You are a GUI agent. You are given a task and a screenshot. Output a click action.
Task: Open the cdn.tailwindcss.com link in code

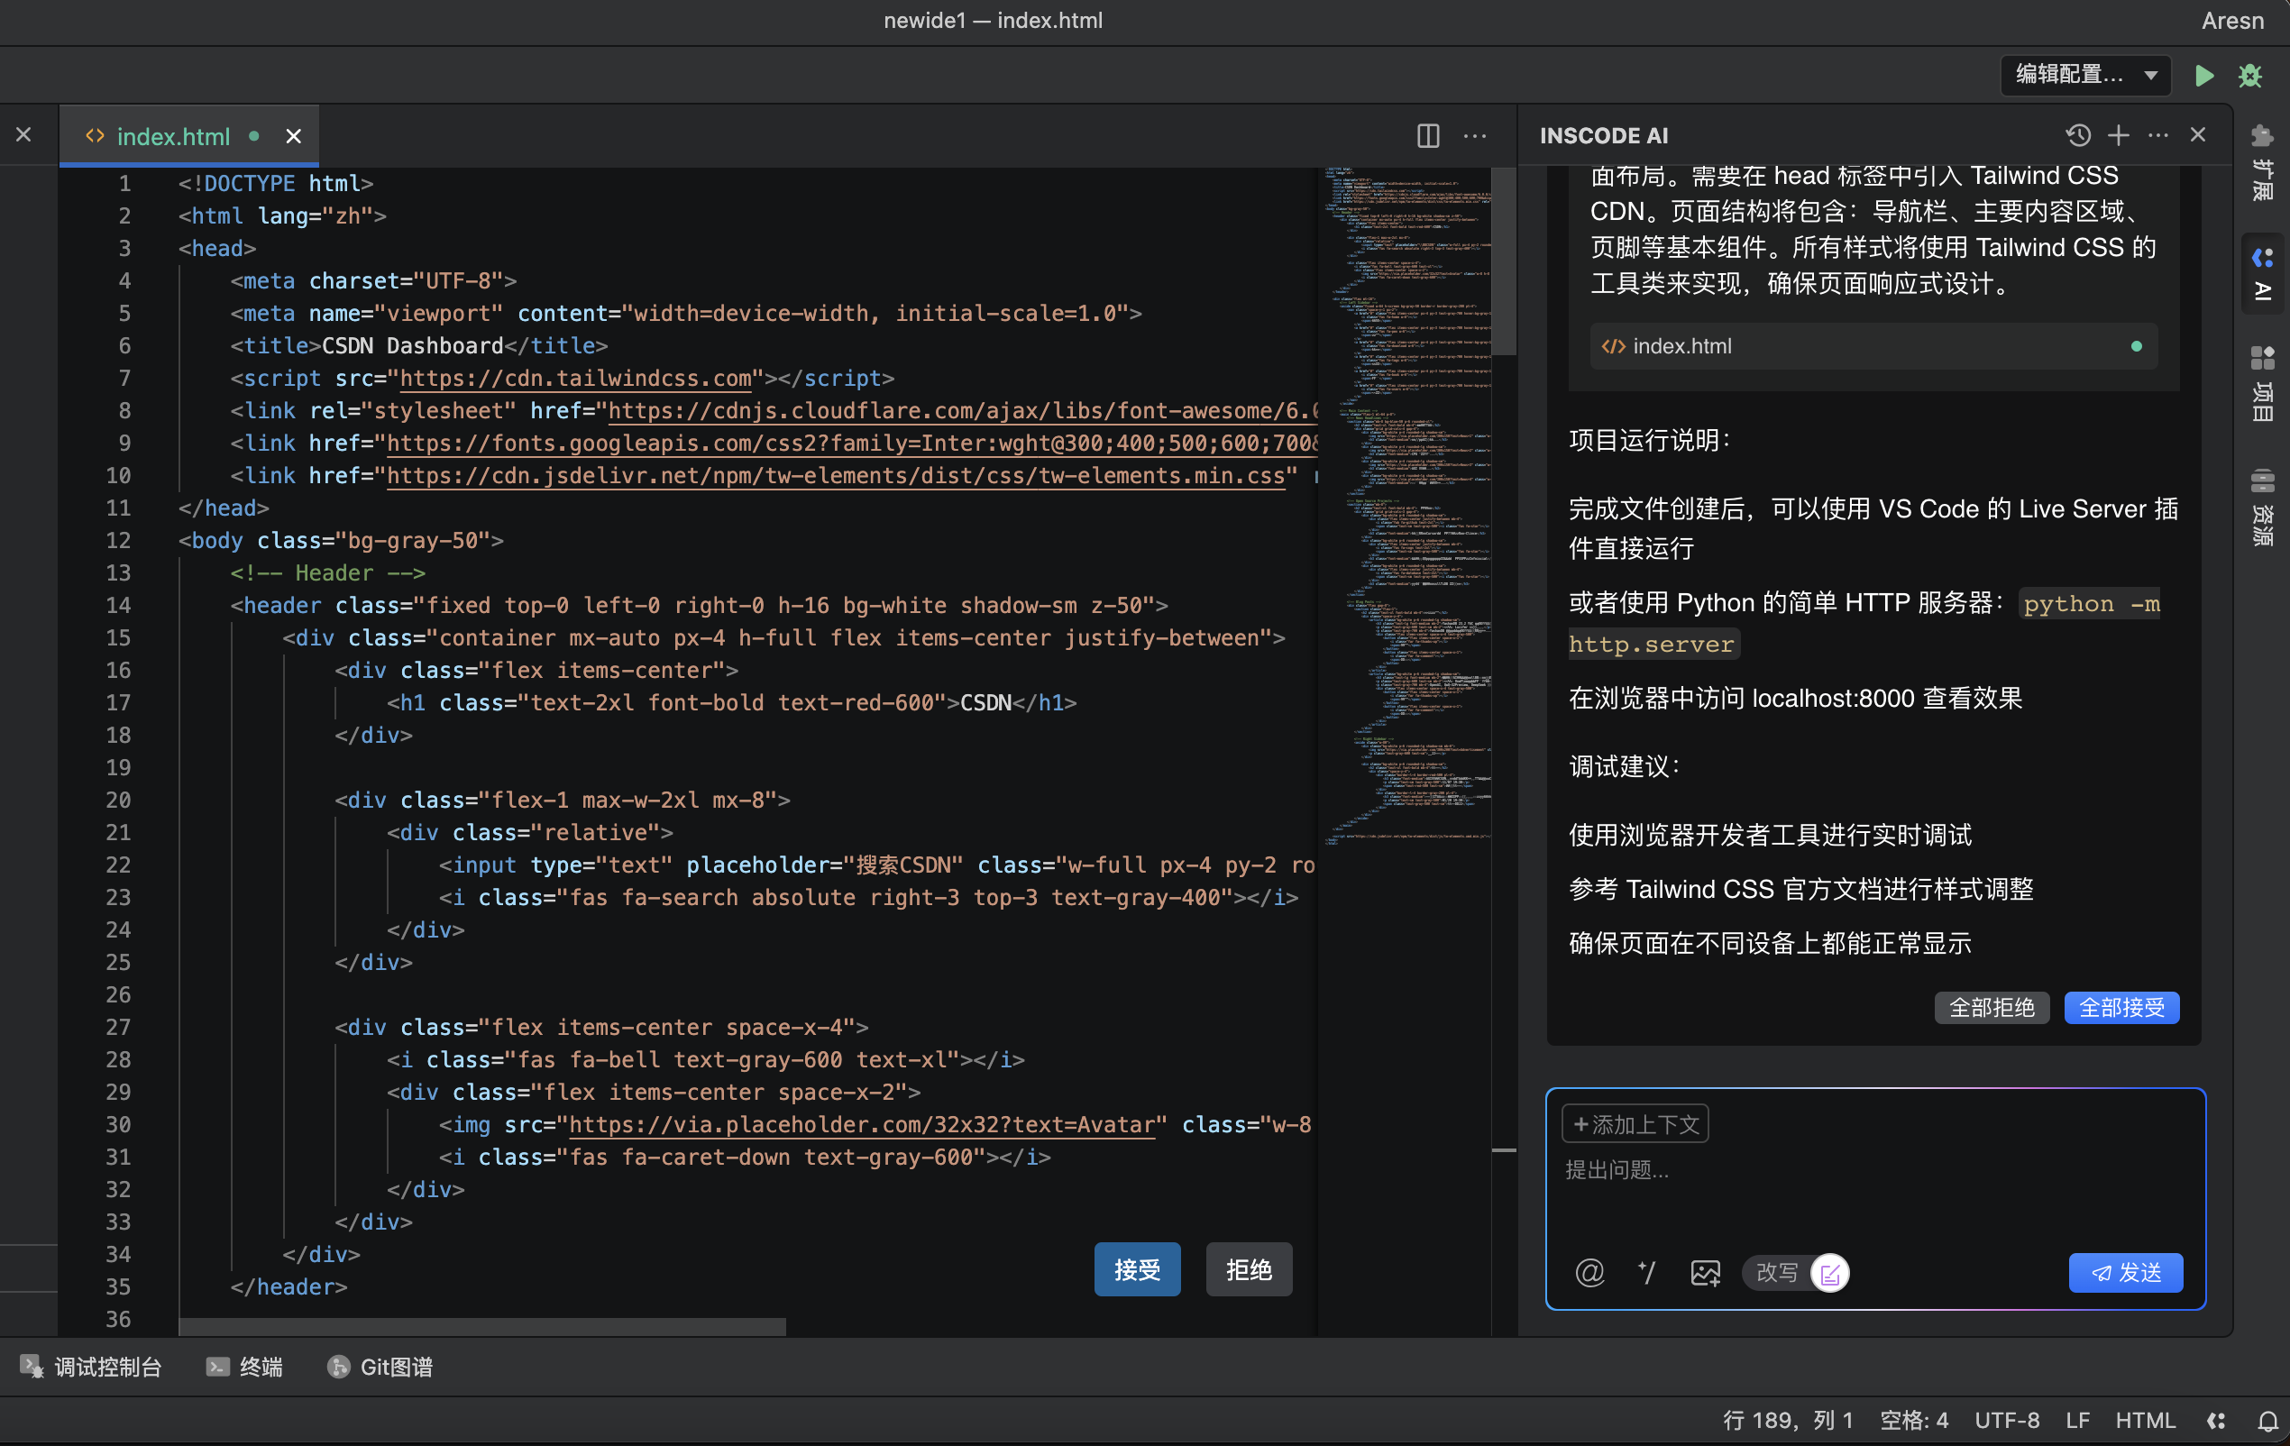(575, 379)
